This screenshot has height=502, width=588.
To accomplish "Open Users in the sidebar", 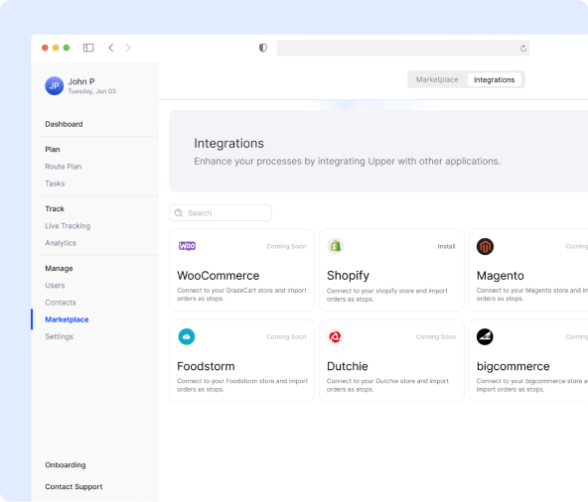I will pos(55,286).
